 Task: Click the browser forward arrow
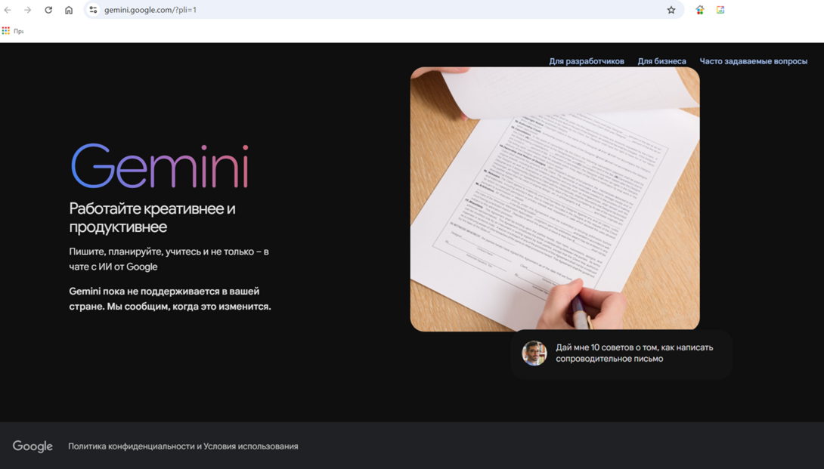tap(28, 10)
